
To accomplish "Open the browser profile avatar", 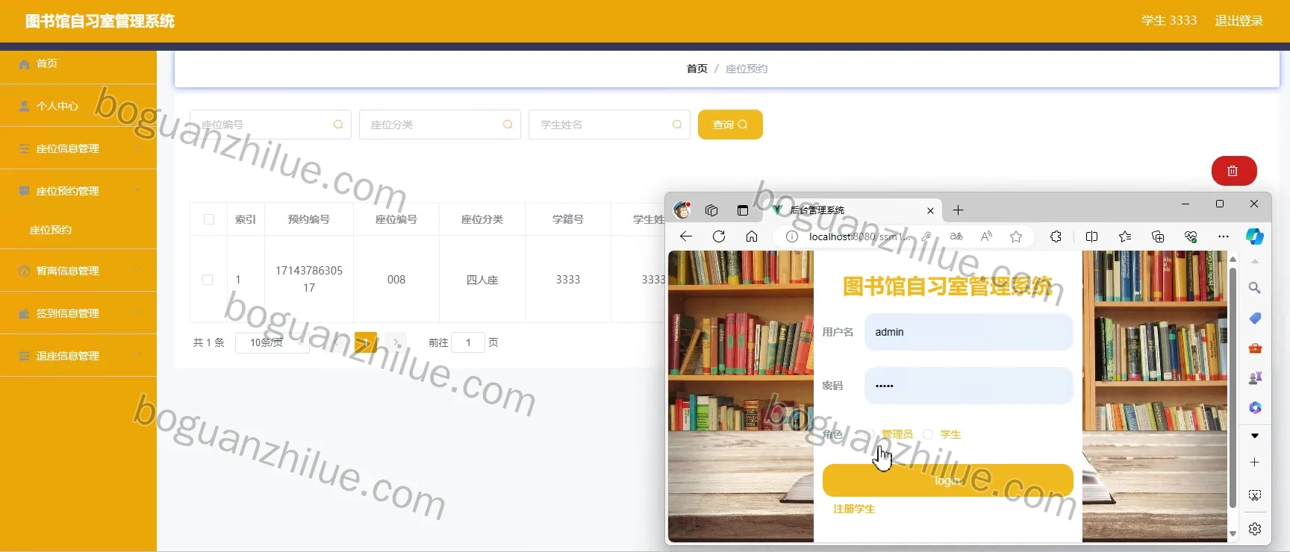I will point(682,210).
